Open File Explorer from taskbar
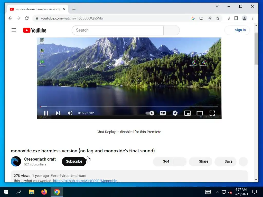 click(x=31, y=192)
